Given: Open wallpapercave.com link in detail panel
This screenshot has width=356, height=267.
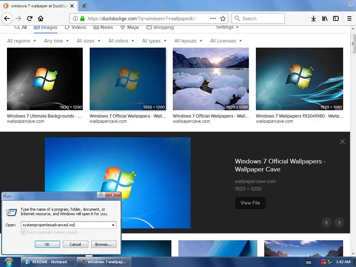Looking at the screenshot, I should click(255, 181).
